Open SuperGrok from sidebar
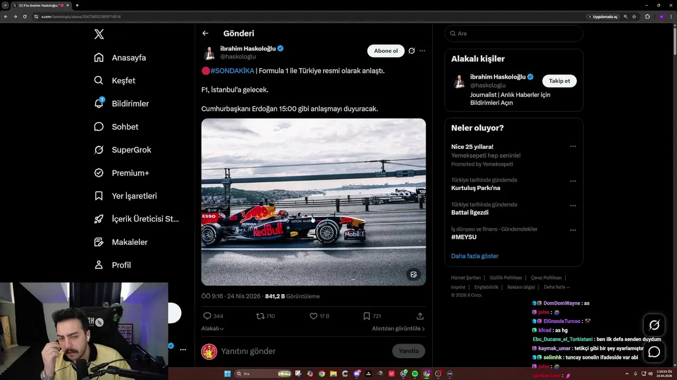 (x=122, y=150)
